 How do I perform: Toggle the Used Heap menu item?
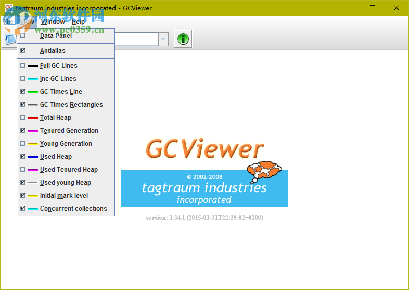point(66,157)
